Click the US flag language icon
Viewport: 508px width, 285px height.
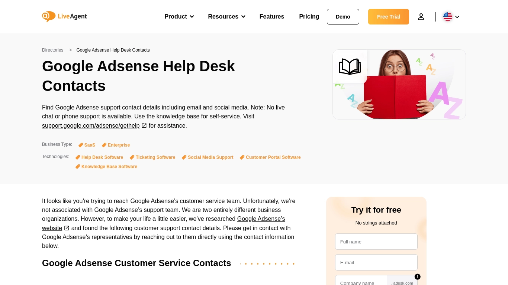pos(447,17)
